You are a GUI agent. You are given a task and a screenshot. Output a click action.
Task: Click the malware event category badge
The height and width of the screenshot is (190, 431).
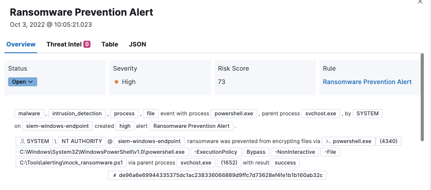pyautogui.click(x=30, y=114)
